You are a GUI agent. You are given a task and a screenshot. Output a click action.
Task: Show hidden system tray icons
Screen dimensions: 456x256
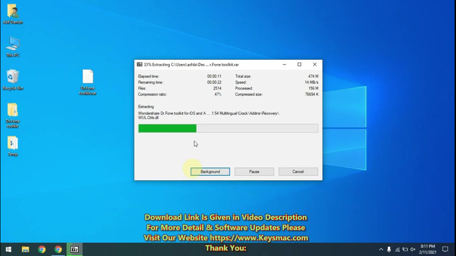click(381, 249)
